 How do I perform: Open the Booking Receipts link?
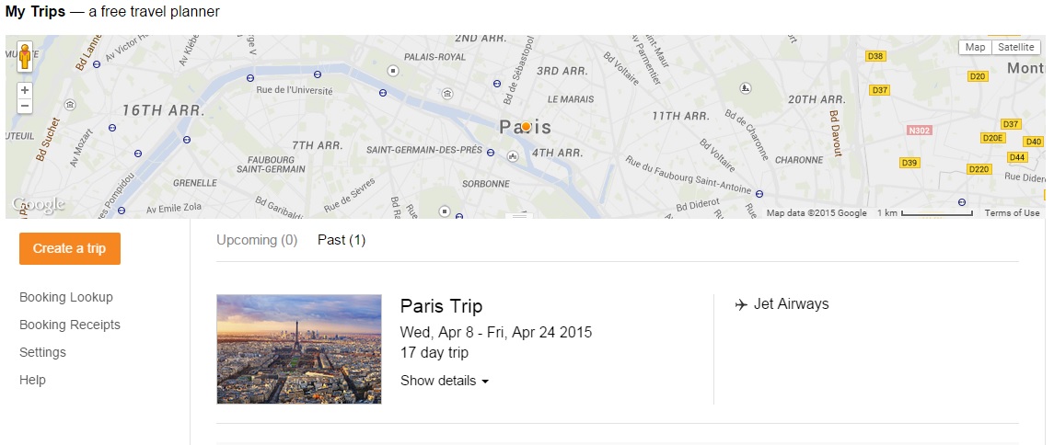pos(70,325)
